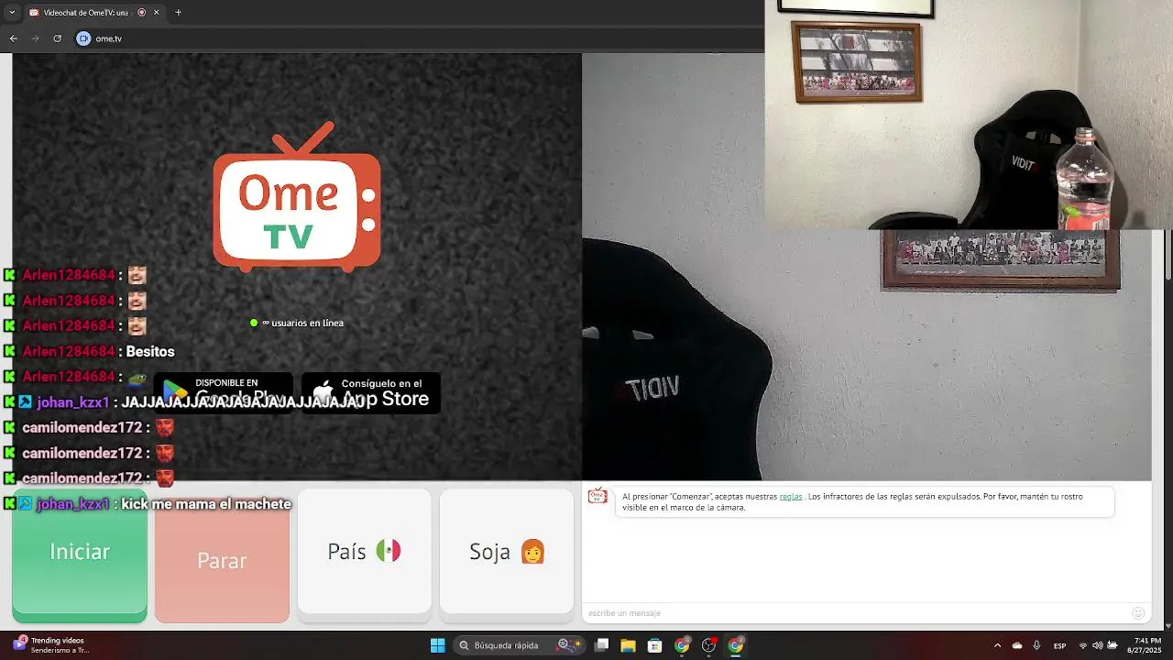Open Task View on the taskbar
The height and width of the screenshot is (660, 1173).
click(x=601, y=645)
